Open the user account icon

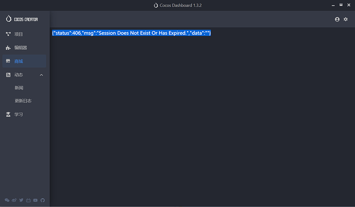pyautogui.click(x=337, y=20)
